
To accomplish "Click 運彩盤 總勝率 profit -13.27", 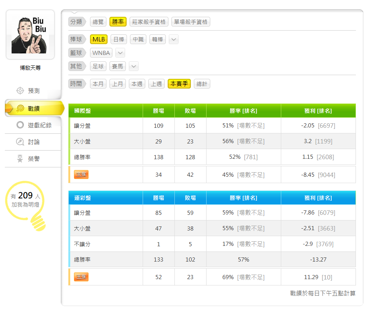I will tap(318, 259).
